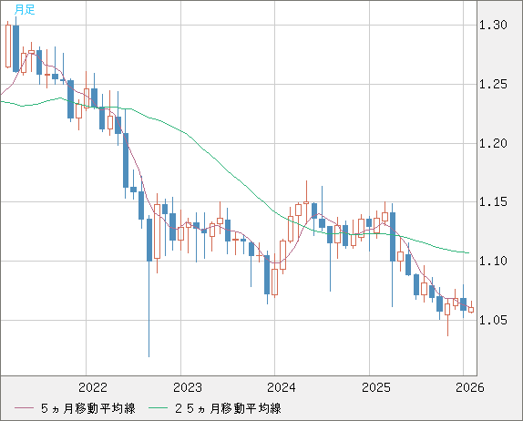The width and height of the screenshot is (523, 421).
Task: Click the 1.10 price axis label
Action: 493,261
